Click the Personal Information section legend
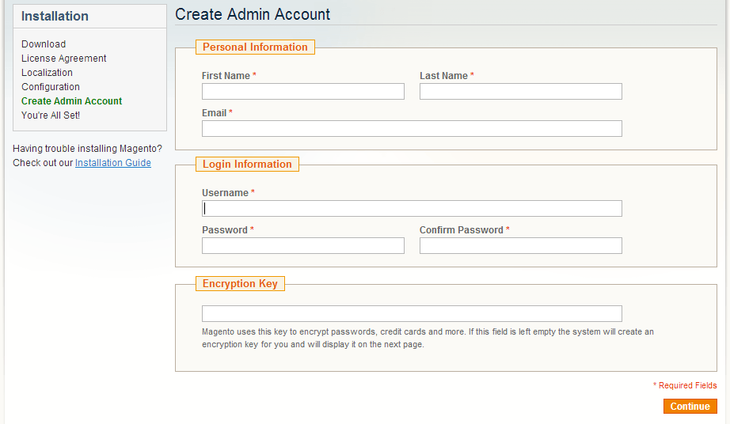Viewport: 730px width, 424px height. [255, 47]
